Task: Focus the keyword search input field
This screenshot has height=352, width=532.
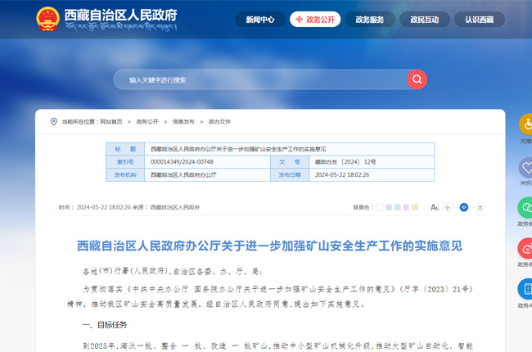Action: click(262, 79)
